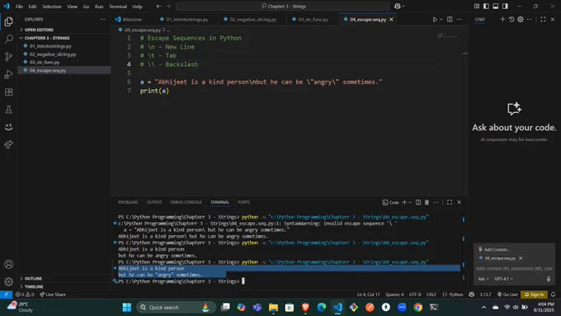The height and width of the screenshot is (316, 561).
Task: Open the Source Control view
Action: [x=8, y=57]
